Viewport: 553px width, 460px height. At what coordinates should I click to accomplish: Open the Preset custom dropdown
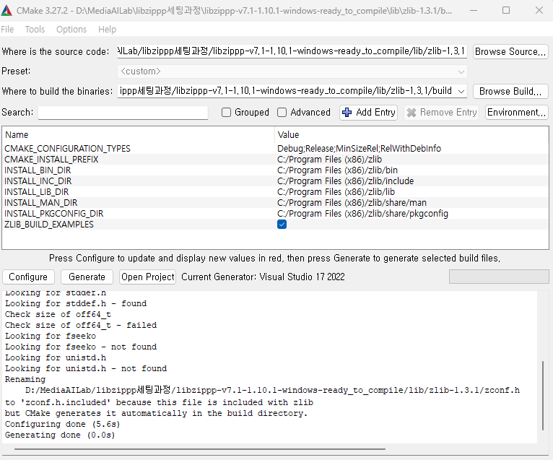click(x=292, y=71)
